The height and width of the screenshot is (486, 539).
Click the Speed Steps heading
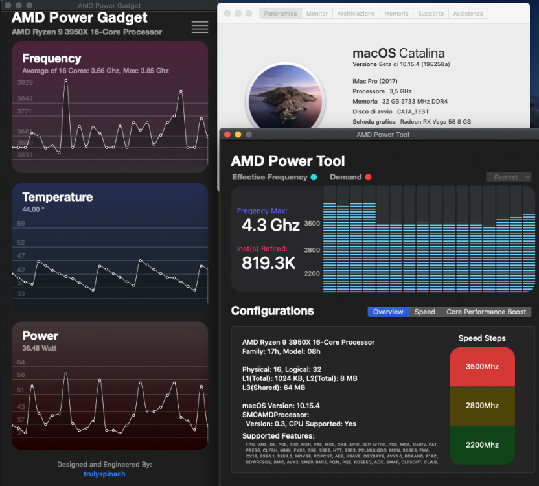point(482,338)
